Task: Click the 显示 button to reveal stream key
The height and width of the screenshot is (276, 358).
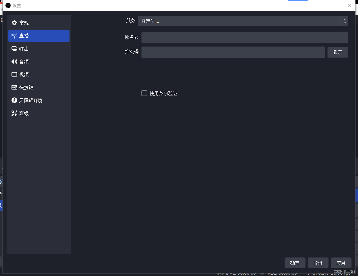Action: point(338,52)
